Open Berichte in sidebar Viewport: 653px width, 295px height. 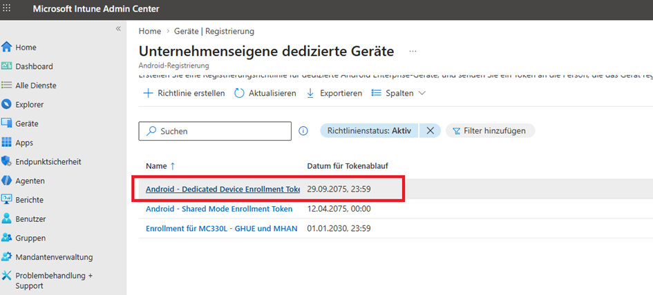coord(29,200)
